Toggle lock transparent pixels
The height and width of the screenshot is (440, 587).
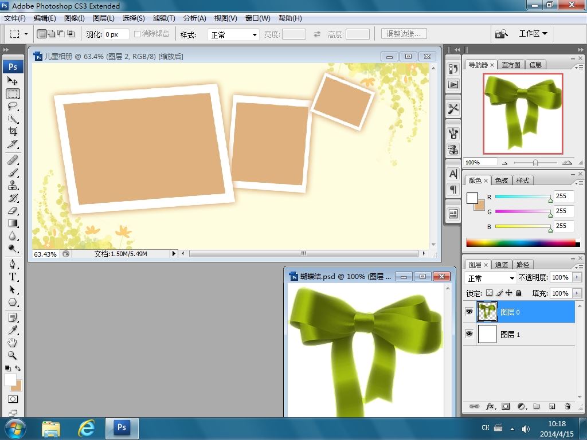(x=490, y=293)
